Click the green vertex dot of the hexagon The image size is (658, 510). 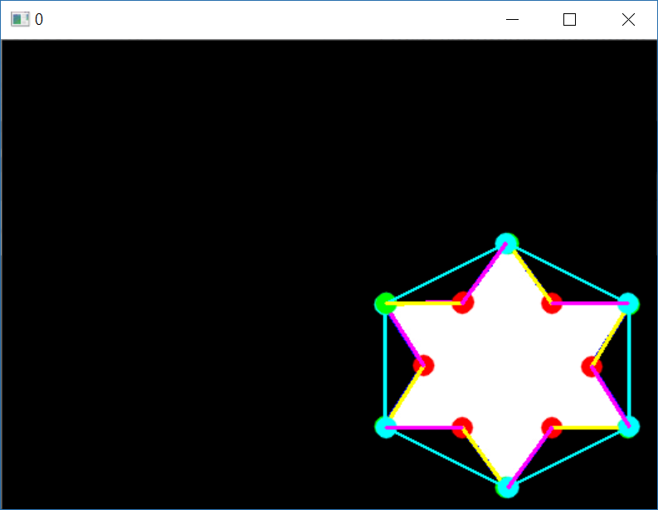pos(385,304)
